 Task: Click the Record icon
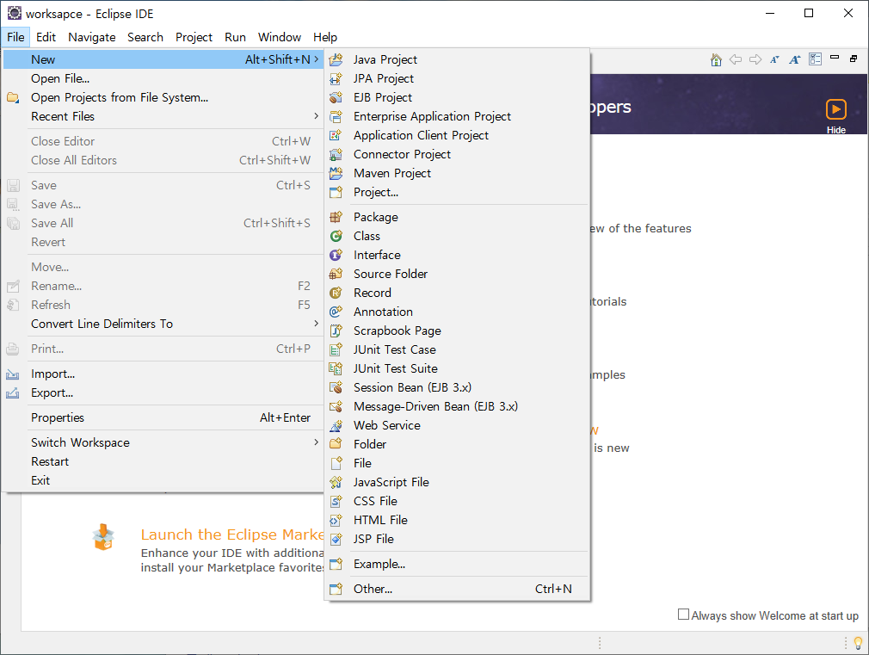[x=336, y=293]
